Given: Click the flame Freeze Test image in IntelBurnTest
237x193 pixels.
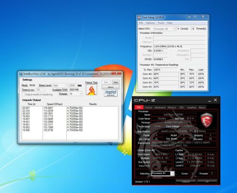Looking at the screenshot, I should point(91,90).
